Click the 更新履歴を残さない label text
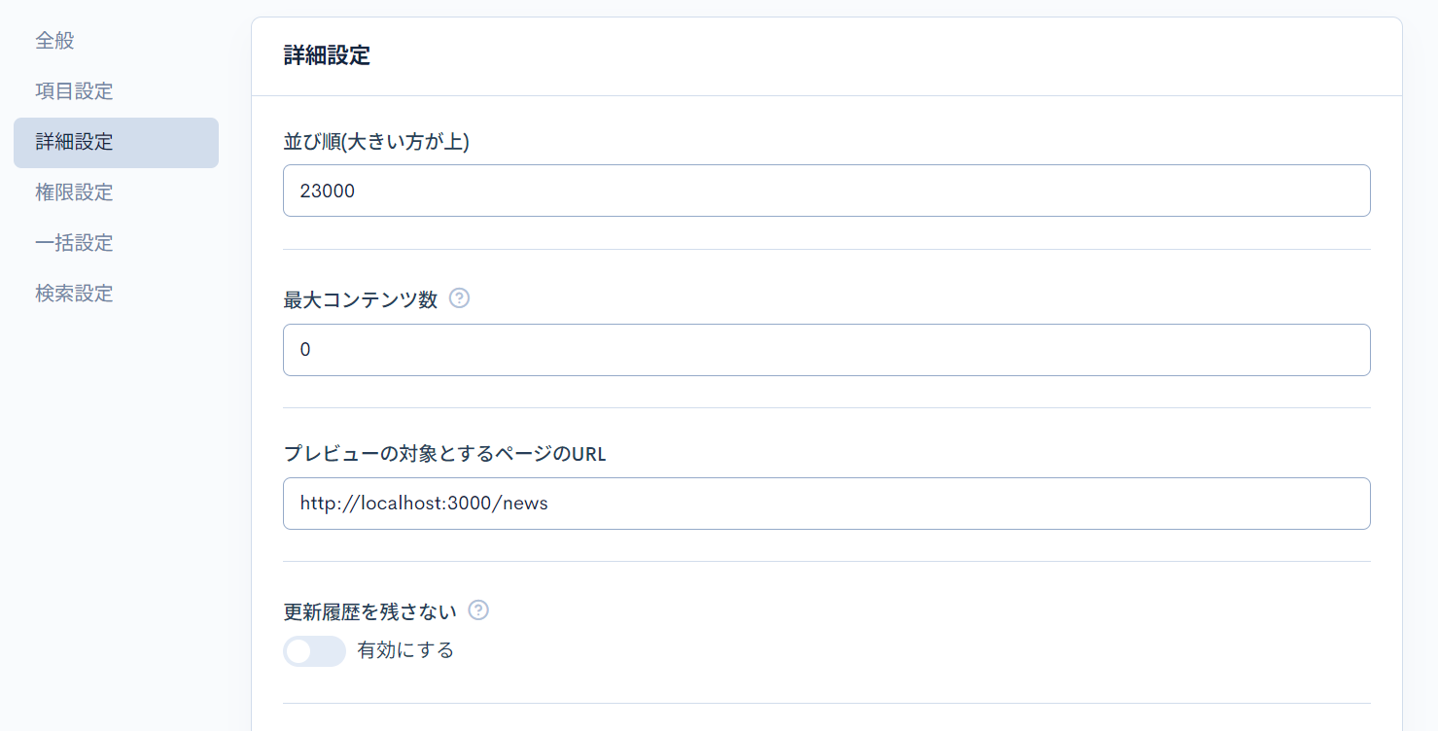 coord(369,611)
